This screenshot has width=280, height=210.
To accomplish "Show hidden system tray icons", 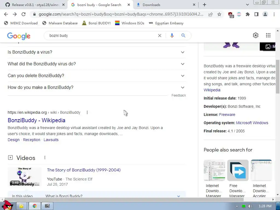I will pos(237,206).
